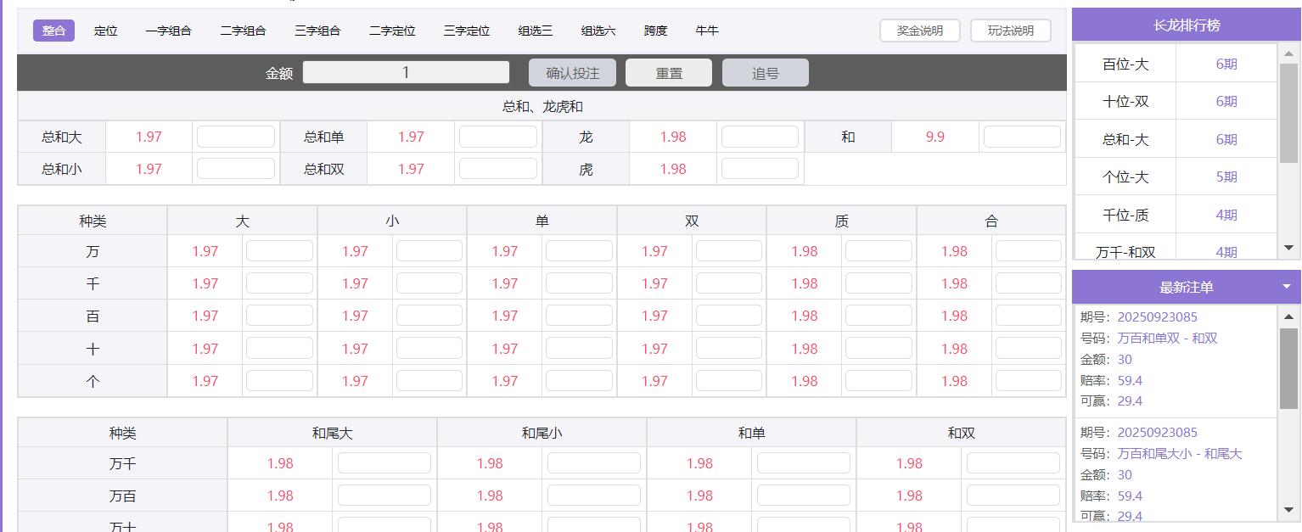The image size is (1302, 532).
Task: Open the 玩法说明 dialog
Action: coord(1010,30)
